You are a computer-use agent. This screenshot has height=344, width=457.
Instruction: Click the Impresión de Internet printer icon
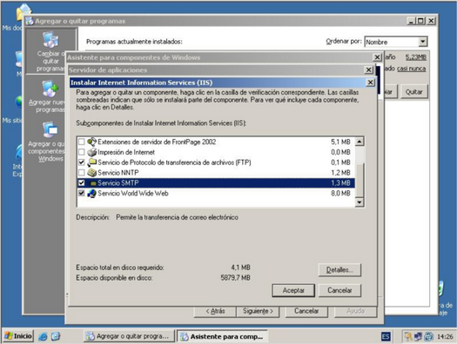pos(91,152)
